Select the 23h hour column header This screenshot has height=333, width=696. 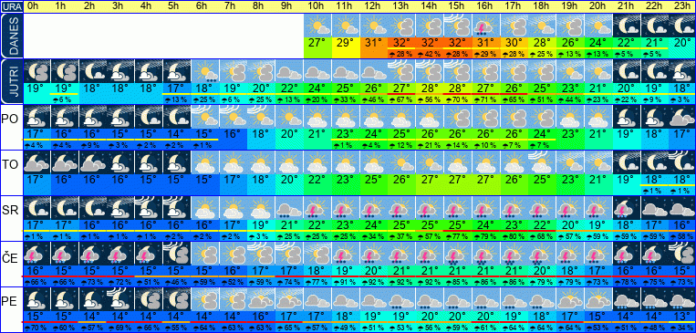tap(681, 6)
